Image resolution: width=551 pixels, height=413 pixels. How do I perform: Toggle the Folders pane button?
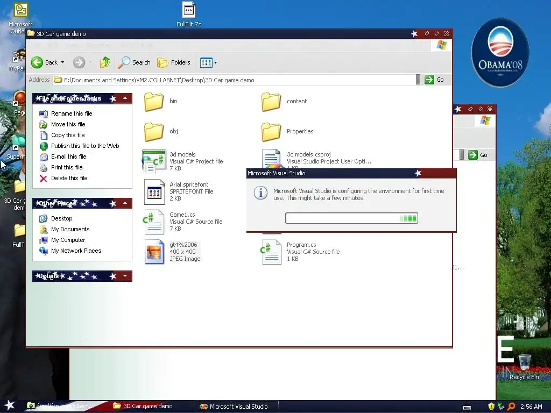174,62
